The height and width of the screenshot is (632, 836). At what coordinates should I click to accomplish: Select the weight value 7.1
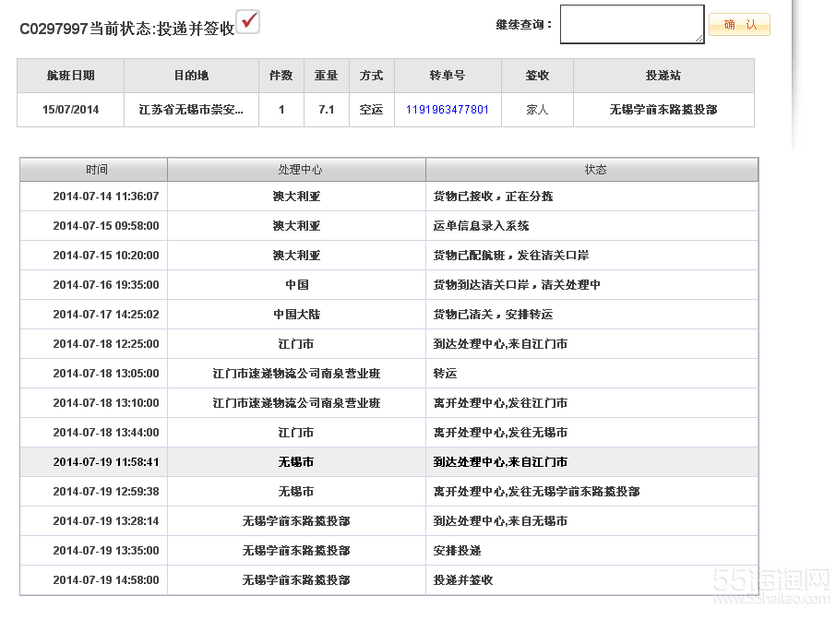click(327, 110)
